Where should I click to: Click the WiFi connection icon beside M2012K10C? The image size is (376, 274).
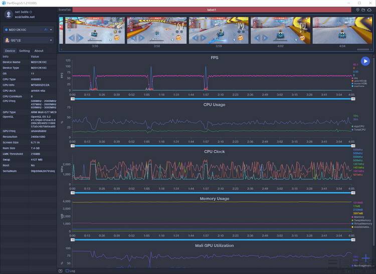pos(46,30)
